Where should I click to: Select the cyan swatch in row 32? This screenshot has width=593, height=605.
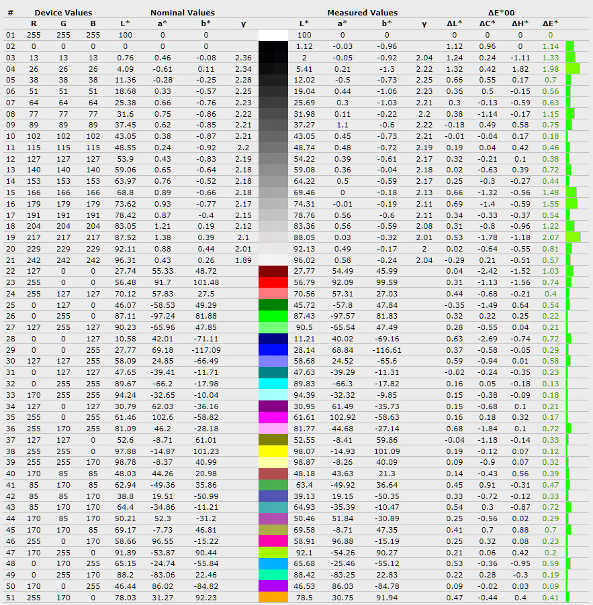tap(273, 384)
